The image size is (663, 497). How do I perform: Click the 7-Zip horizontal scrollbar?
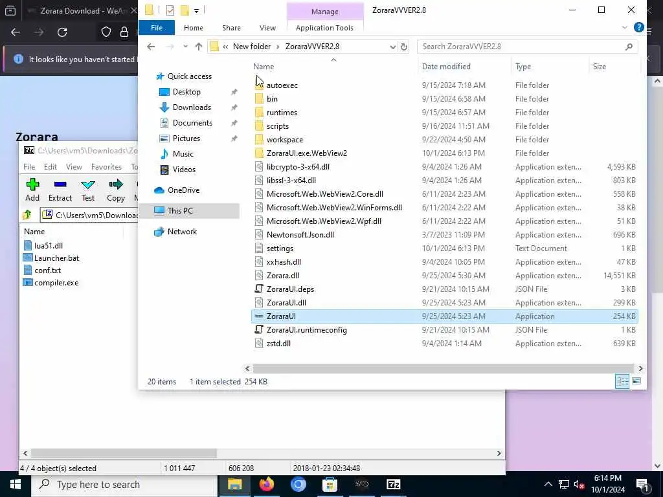pos(124,453)
